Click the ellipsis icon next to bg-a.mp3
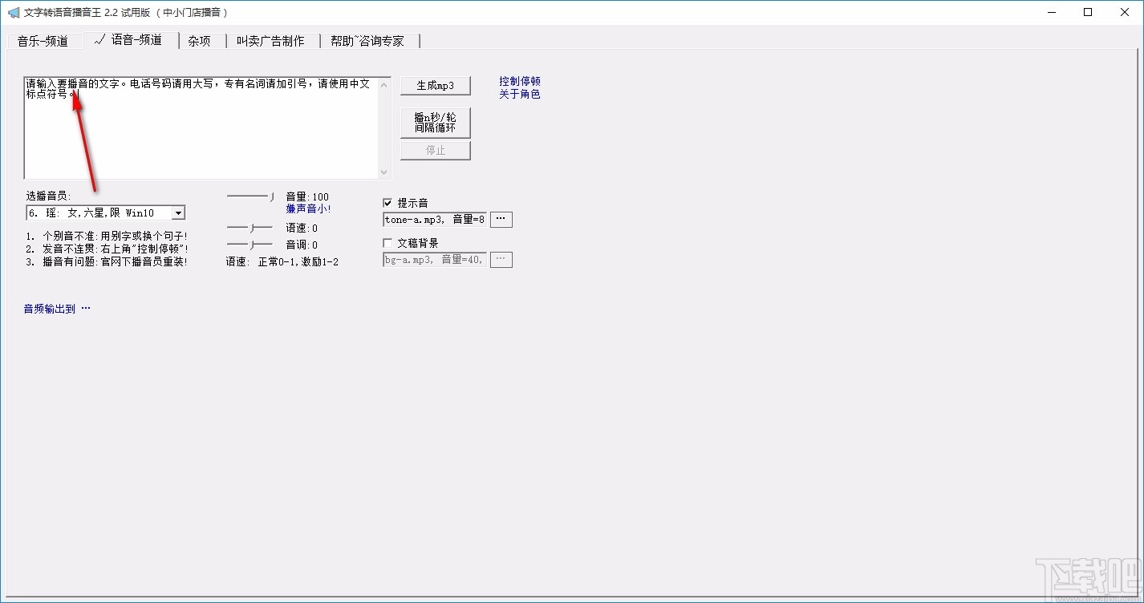Screen dimensions: 1144x603 [501, 259]
